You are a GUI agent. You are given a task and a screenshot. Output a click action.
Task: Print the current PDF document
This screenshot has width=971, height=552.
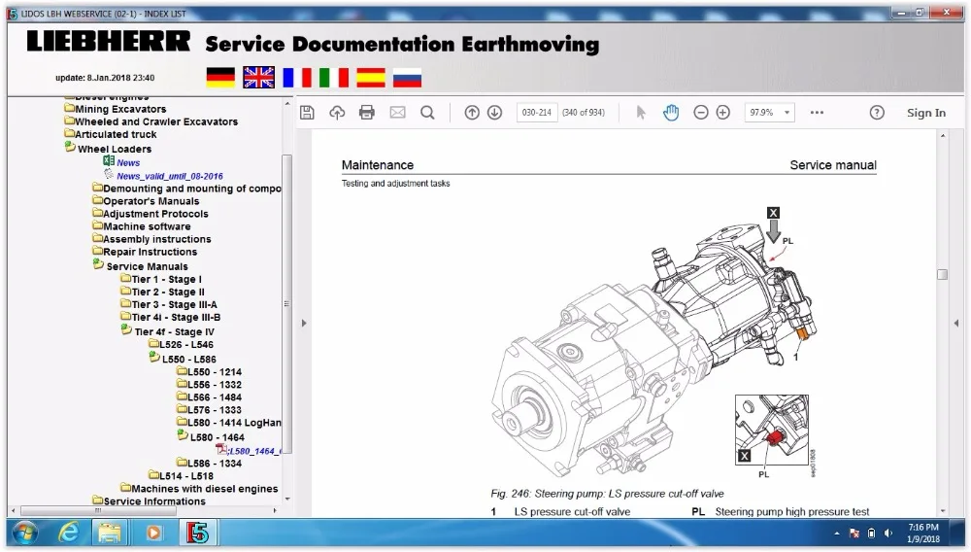click(367, 112)
